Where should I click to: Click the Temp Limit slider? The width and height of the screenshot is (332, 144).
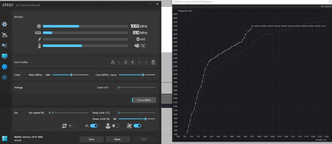click(x=137, y=113)
